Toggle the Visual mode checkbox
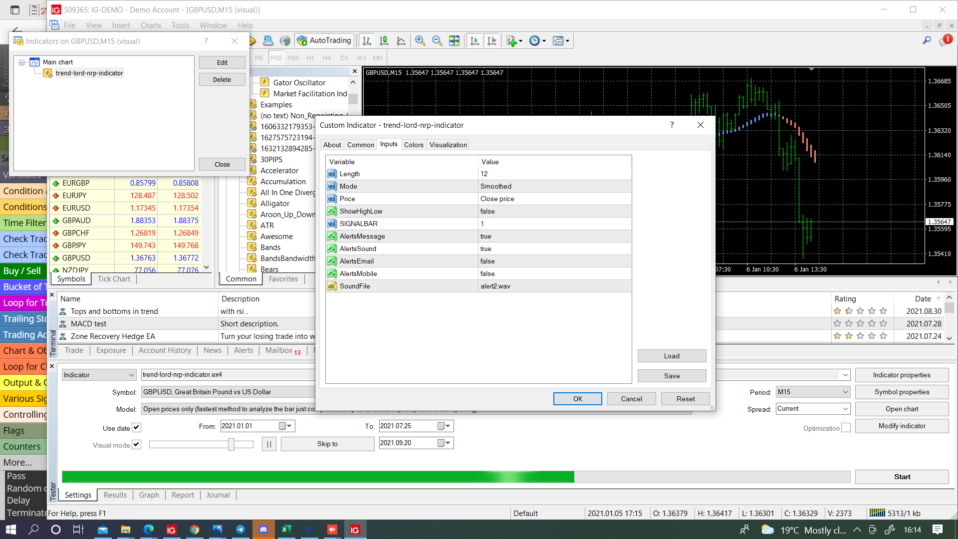The height and width of the screenshot is (539, 958). 136,445
